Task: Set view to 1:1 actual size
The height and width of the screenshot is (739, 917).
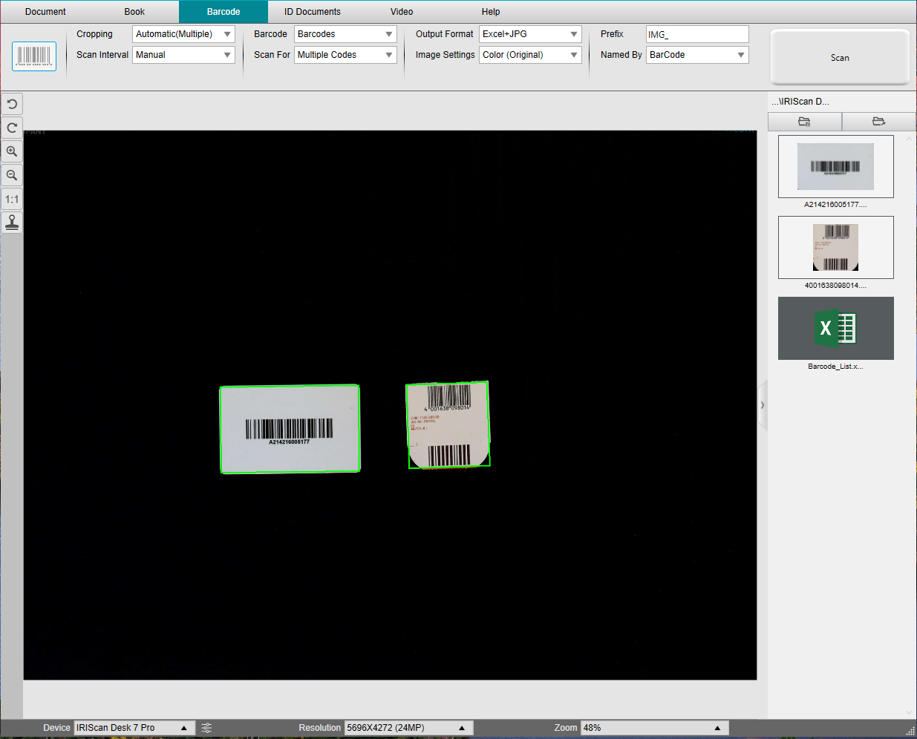Action: (12, 199)
